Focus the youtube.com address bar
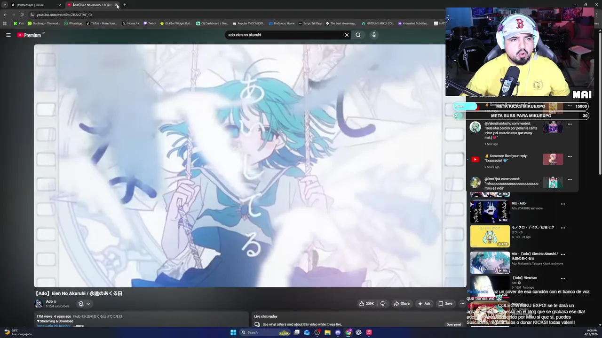 coord(235,15)
